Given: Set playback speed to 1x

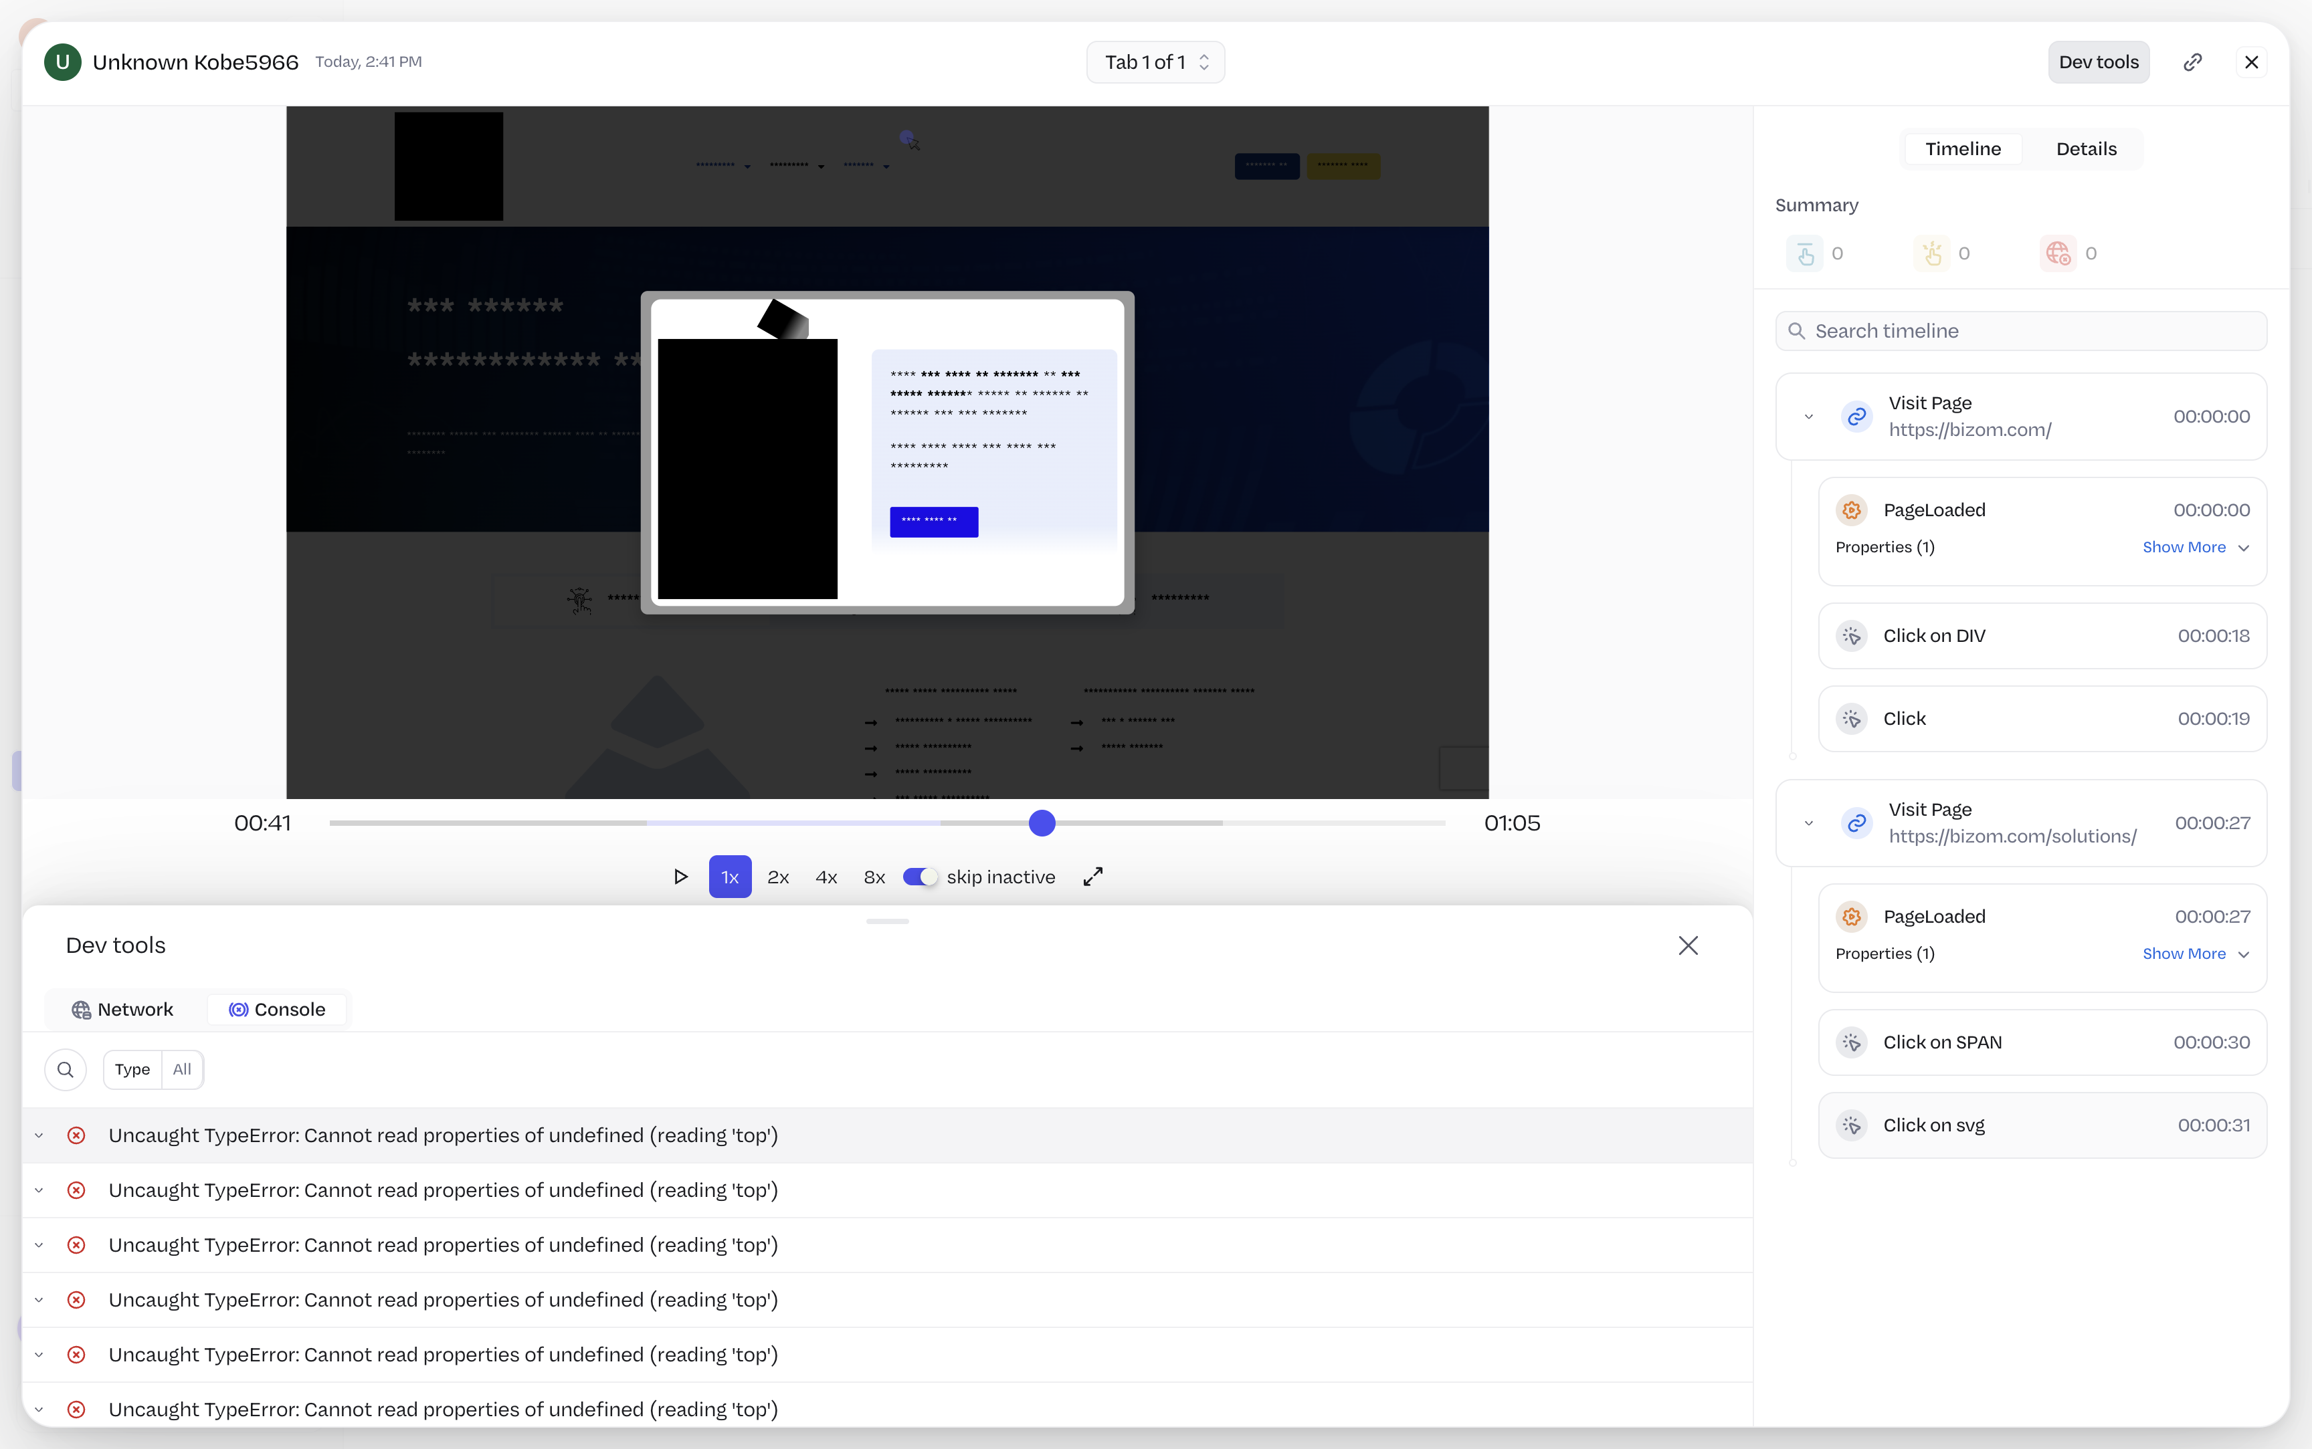Looking at the screenshot, I should (x=731, y=877).
